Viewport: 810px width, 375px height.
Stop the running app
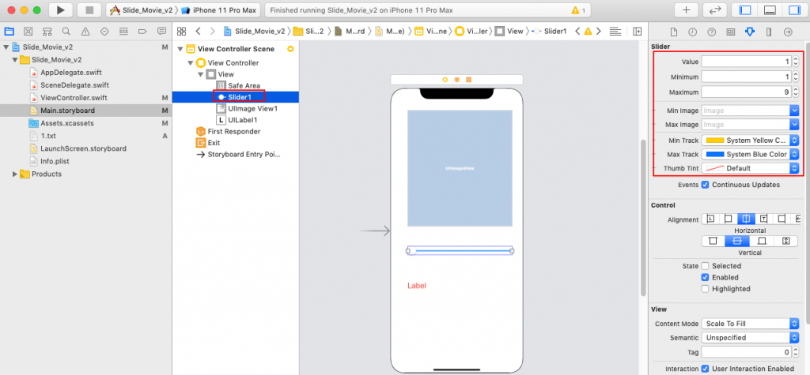click(x=89, y=9)
